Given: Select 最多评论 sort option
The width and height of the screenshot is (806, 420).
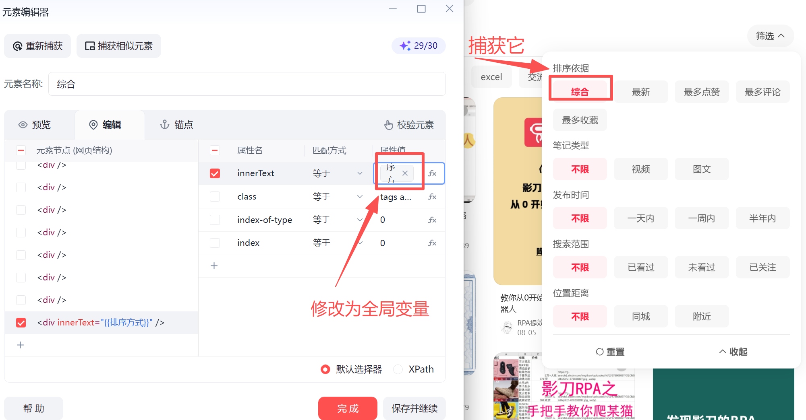Looking at the screenshot, I should pyautogui.click(x=763, y=92).
